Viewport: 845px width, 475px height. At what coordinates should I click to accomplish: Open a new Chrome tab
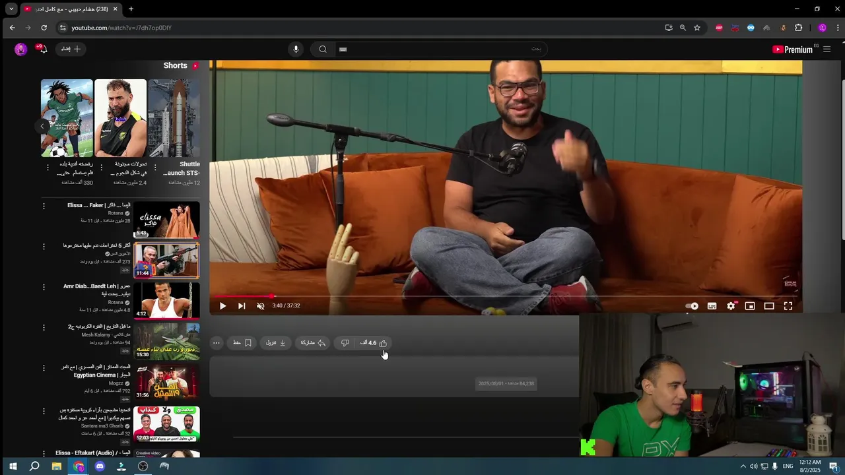[x=131, y=9]
